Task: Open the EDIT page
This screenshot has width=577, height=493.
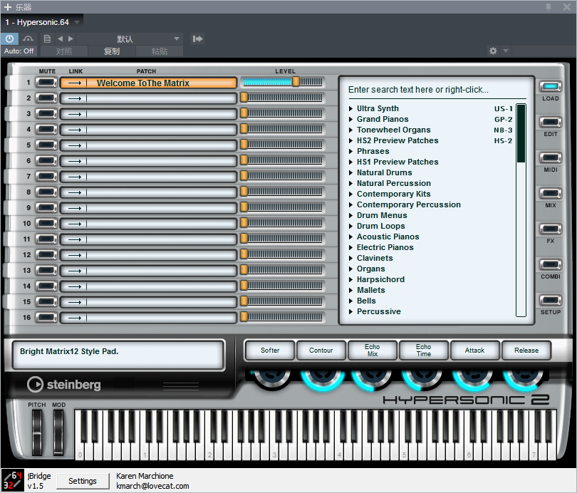Action: (550, 122)
